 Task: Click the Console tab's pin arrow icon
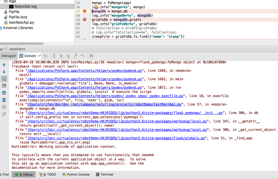pyautogui.click(x=39, y=56)
